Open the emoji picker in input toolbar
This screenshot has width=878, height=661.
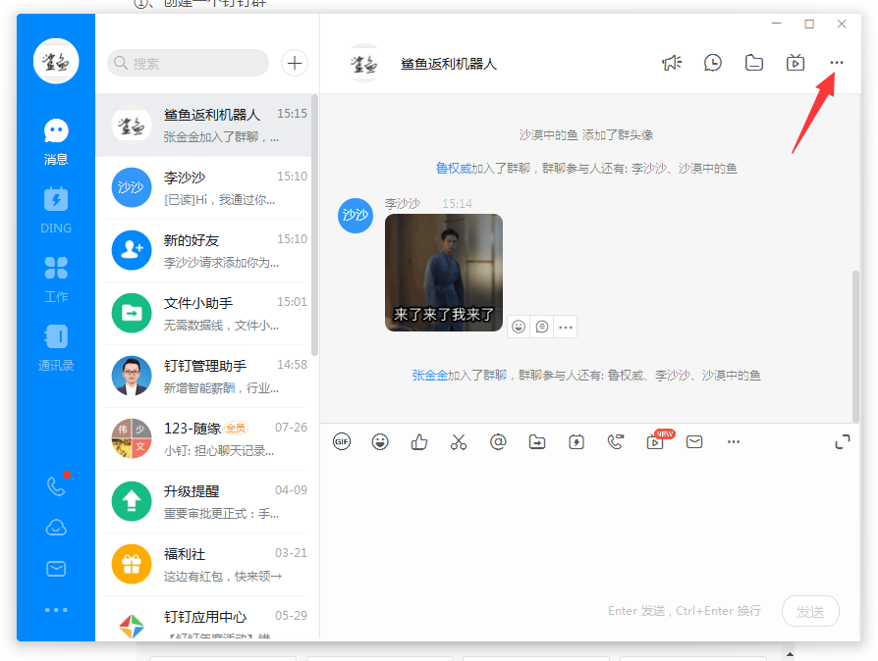[x=380, y=441]
